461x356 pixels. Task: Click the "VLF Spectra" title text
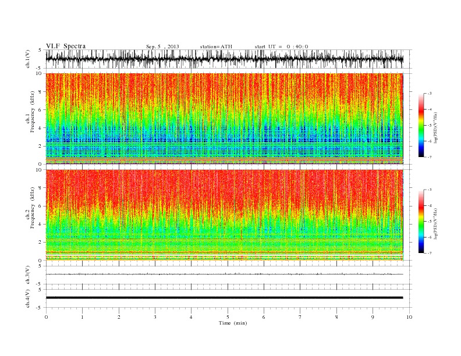[66, 46]
